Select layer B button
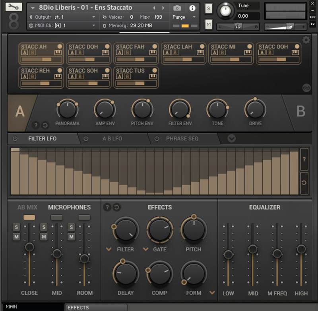318x311 pixels. coord(301,111)
